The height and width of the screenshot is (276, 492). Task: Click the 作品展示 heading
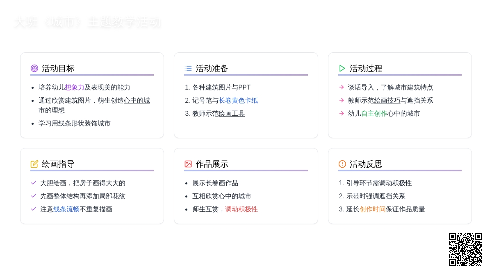coord(212,164)
